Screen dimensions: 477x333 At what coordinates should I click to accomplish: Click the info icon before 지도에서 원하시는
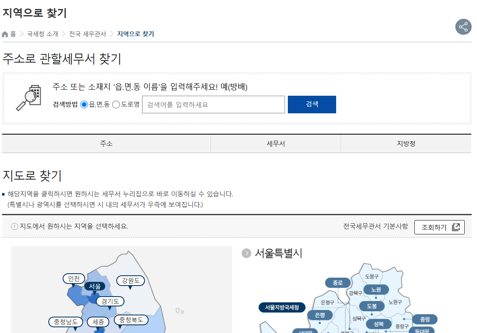14,226
